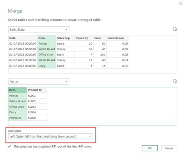
Task: Open the Pdt_Id table dropdown
Action: click(x=39, y=81)
